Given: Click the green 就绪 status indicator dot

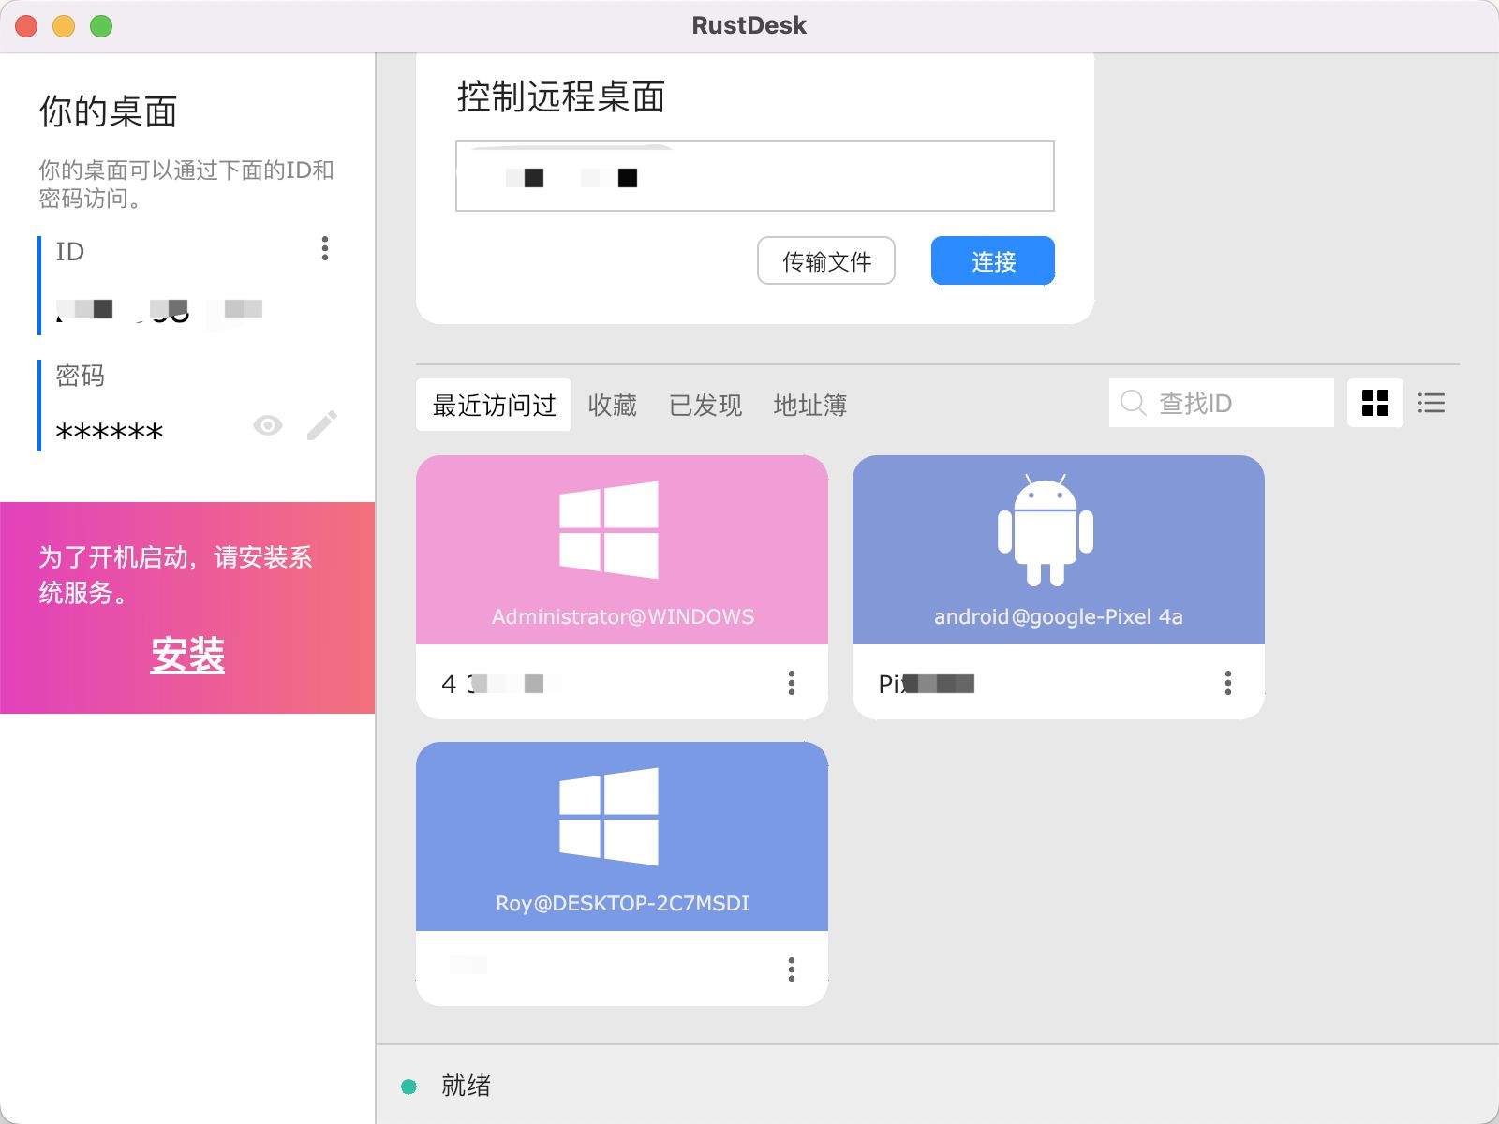Looking at the screenshot, I should (408, 1087).
